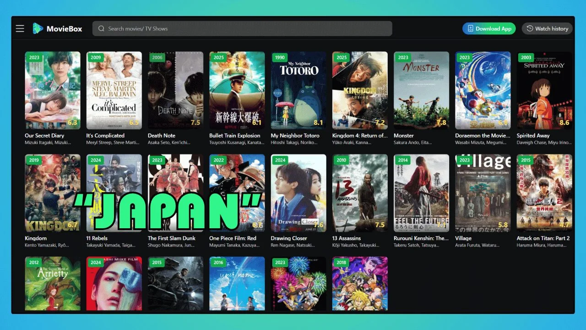Open Spirited Away poster
The image size is (586, 330).
[x=544, y=90]
